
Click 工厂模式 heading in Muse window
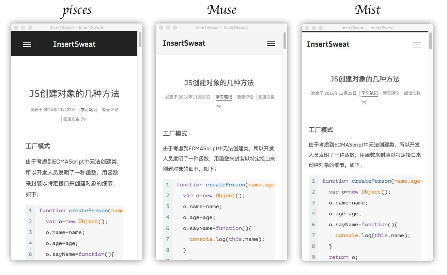[175, 134]
